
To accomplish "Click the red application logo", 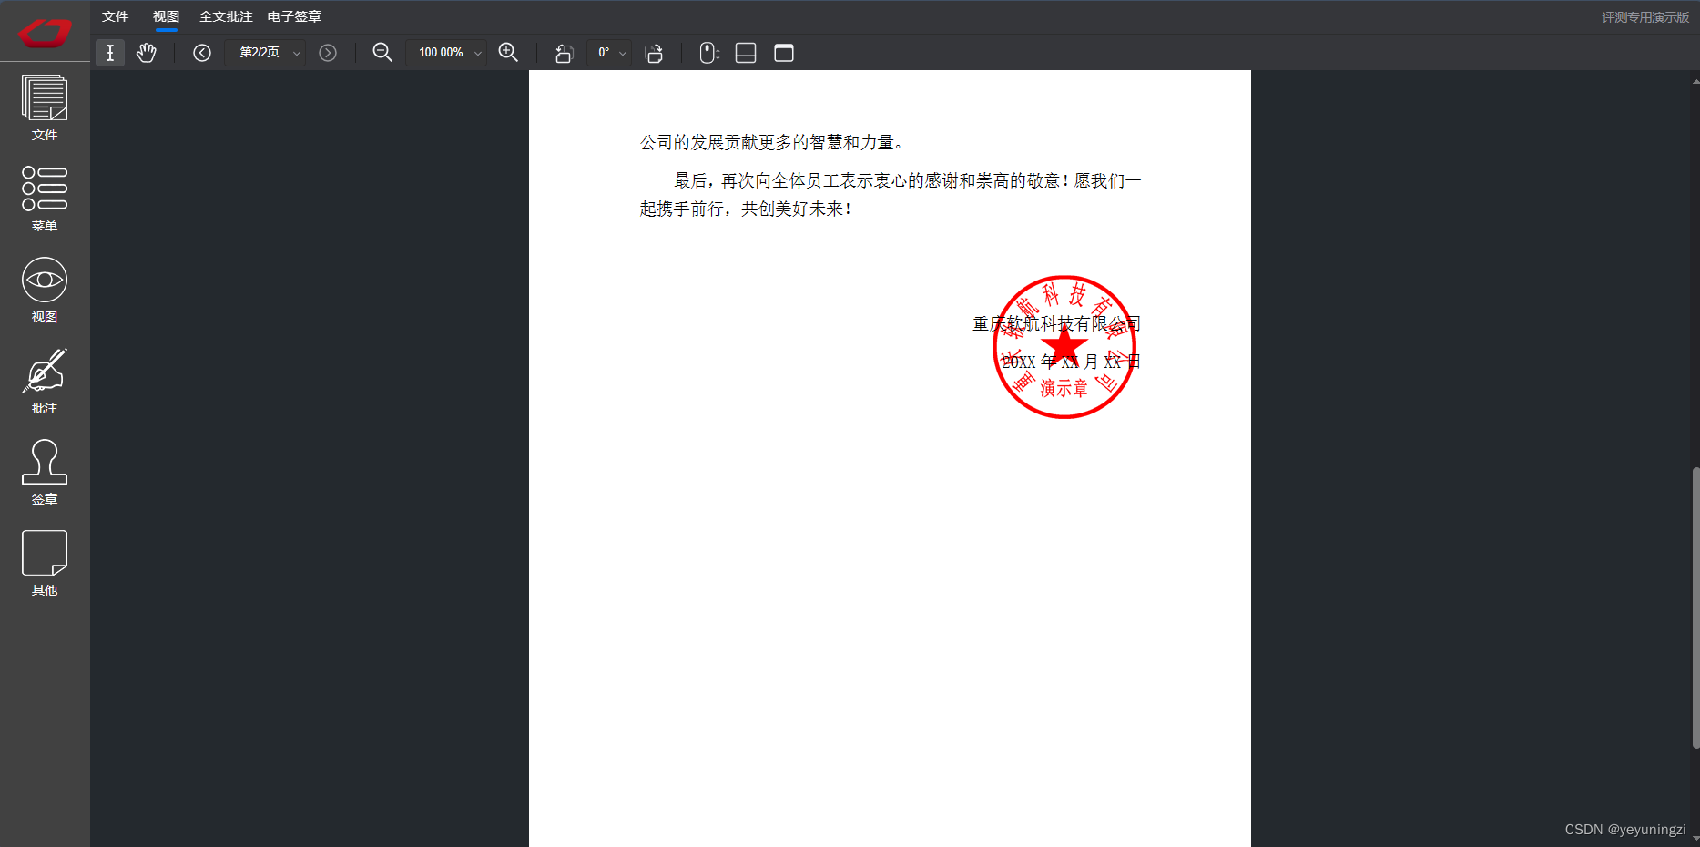I will 45,32.
